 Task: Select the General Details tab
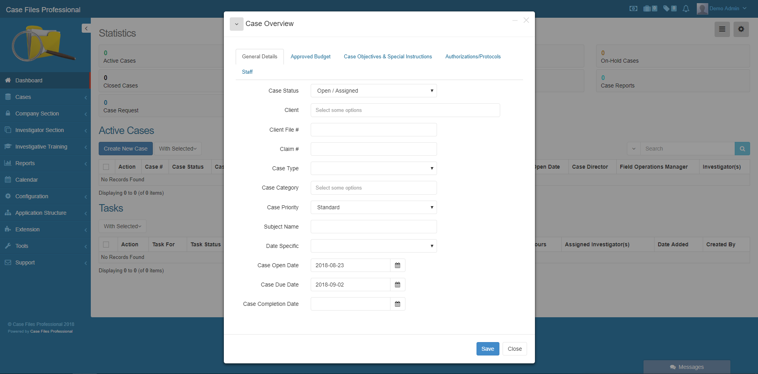click(260, 56)
